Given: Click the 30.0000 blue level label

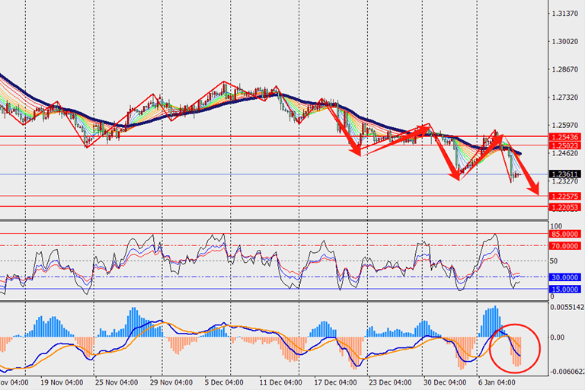Looking at the screenshot, I should (565, 277).
